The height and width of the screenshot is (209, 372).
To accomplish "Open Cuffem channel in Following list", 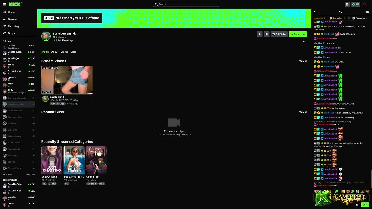I will (x=18, y=47).
